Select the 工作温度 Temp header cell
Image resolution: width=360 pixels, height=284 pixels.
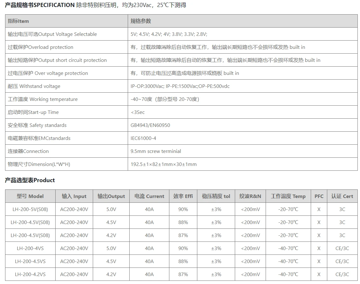click(288, 196)
